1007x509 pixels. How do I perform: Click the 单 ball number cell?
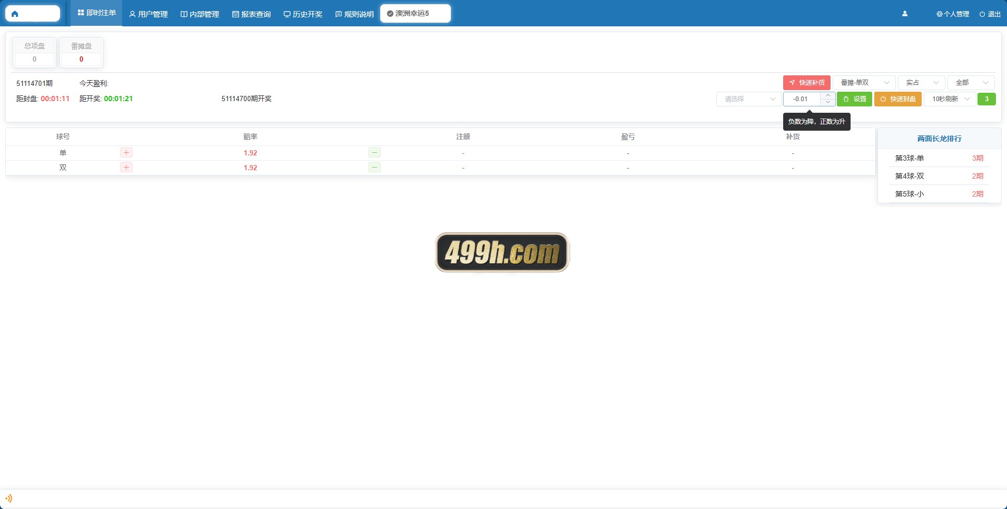point(63,153)
